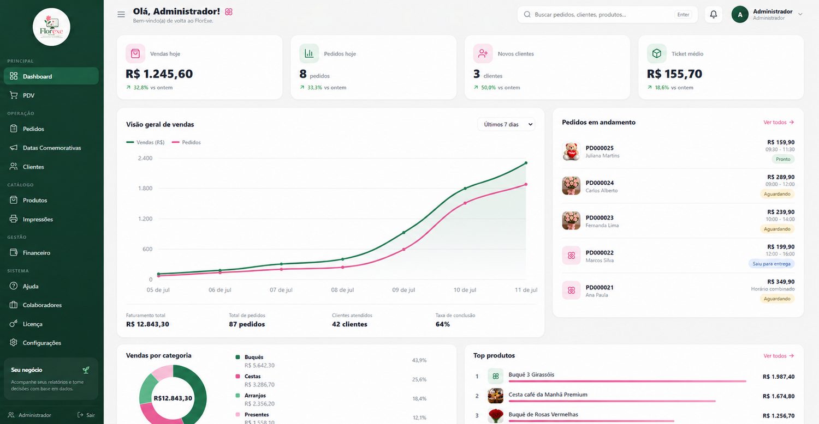Click the PD000023 bouquet thumbnail
Viewport: 819px width, 424px height.
click(x=571, y=221)
